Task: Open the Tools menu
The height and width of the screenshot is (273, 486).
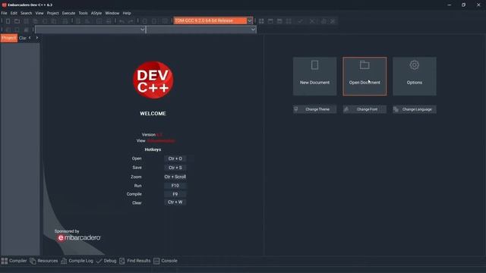Action: point(83,13)
